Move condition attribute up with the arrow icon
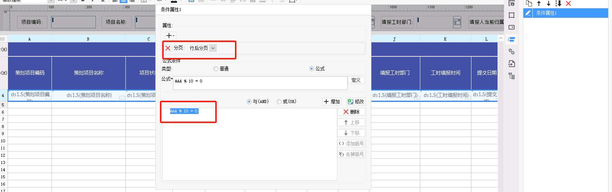612x192 pixels. pyautogui.click(x=539, y=3)
